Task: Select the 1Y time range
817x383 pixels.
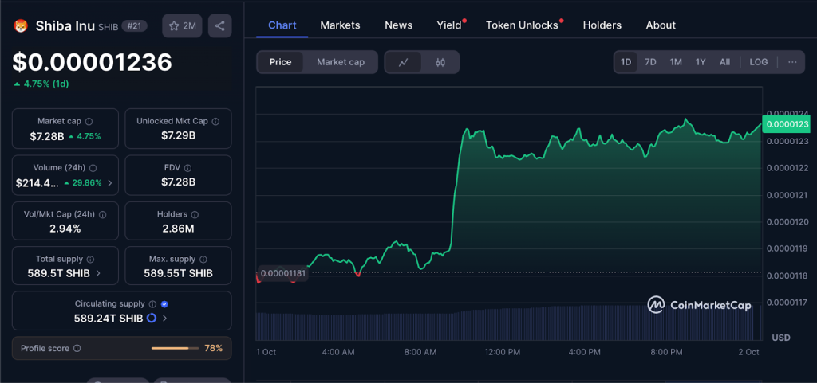Action: (700, 62)
